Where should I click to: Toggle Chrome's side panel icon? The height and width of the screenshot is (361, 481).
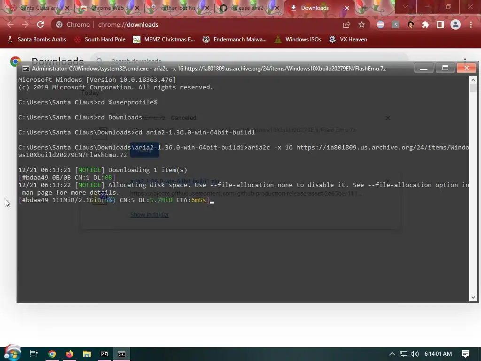click(441, 24)
